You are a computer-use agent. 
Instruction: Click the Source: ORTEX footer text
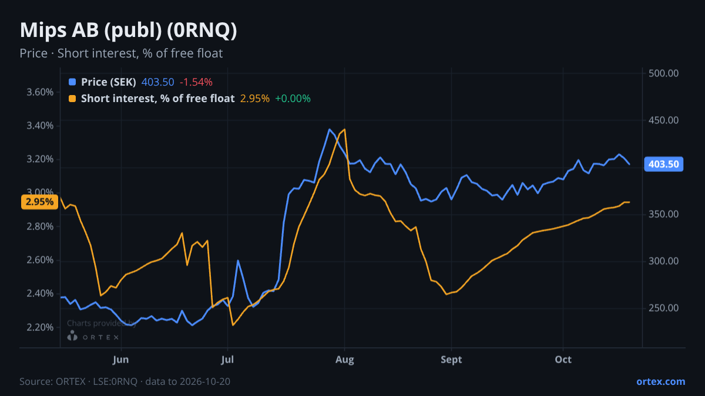point(125,381)
